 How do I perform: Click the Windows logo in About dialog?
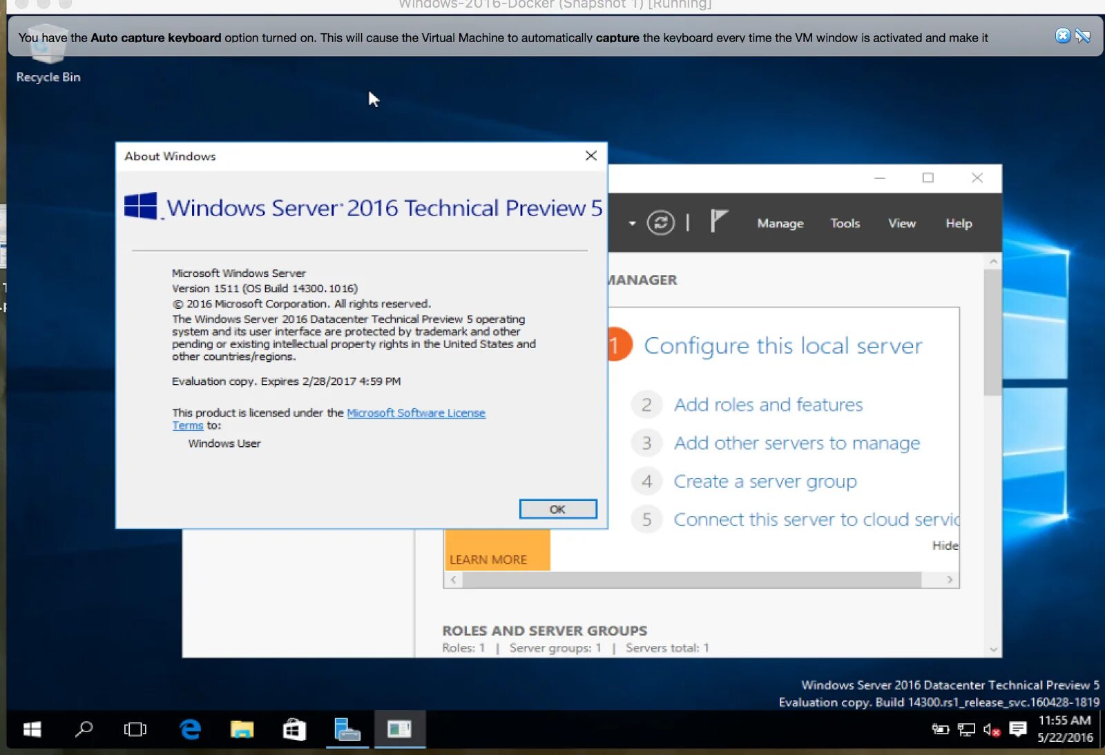tap(141, 207)
